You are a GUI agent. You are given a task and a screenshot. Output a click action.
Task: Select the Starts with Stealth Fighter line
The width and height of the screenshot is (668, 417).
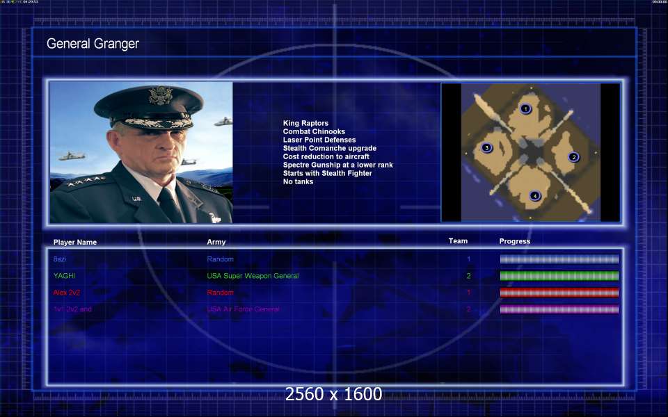(x=327, y=173)
